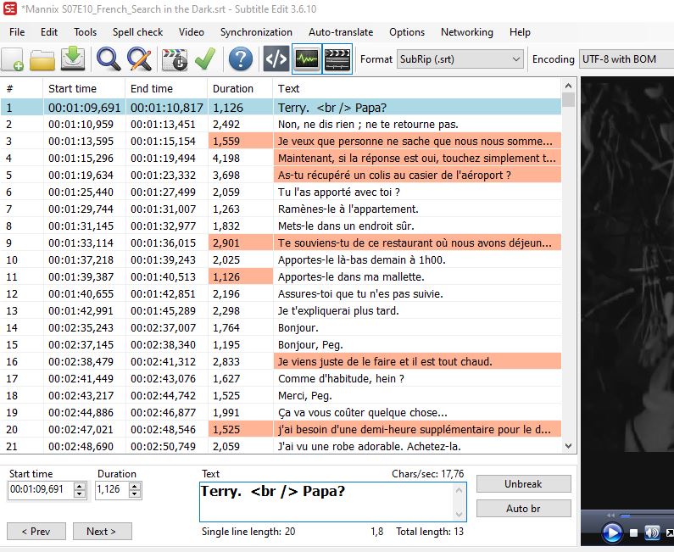Open the Edit menu

pos(49,32)
